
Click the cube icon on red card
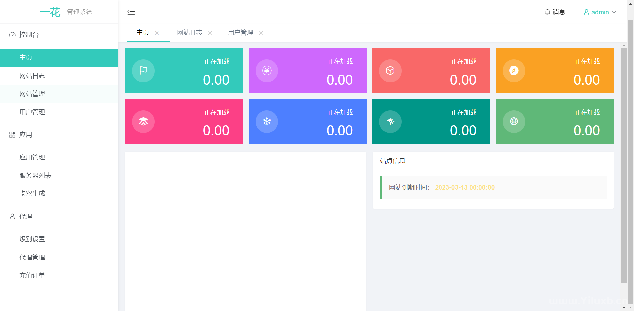pyautogui.click(x=390, y=71)
